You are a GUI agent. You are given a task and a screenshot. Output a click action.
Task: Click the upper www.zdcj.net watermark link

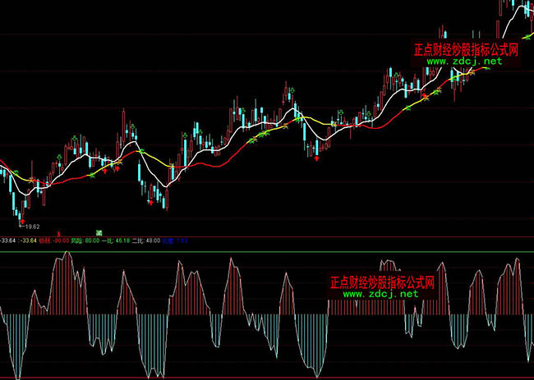(x=464, y=62)
